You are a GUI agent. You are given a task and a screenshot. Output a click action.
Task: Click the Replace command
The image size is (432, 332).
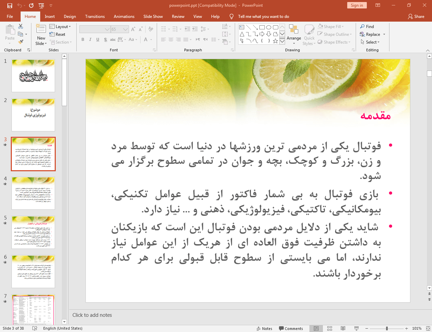click(372, 34)
